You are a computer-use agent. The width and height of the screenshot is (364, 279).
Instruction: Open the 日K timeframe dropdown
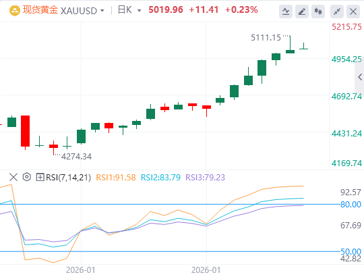(129, 10)
